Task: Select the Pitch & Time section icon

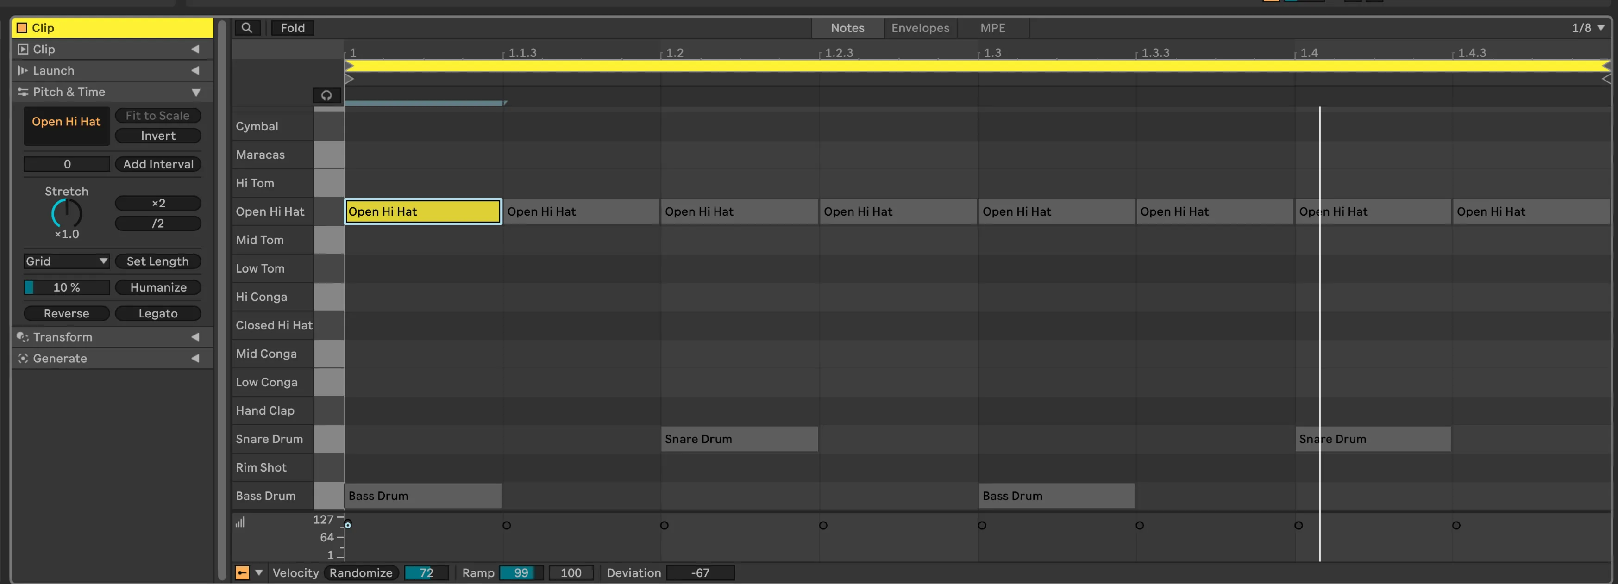Action: (x=23, y=92)
